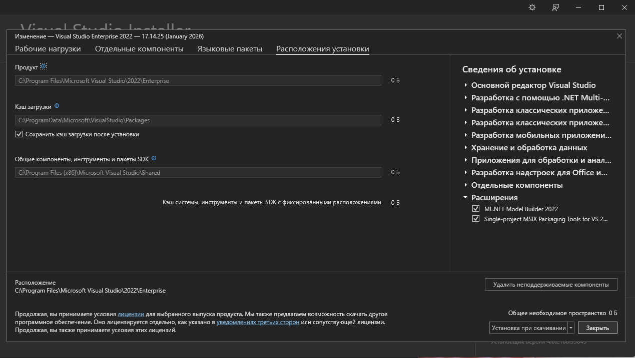
Task: Close the modification dialog with X
Action: 619,36
